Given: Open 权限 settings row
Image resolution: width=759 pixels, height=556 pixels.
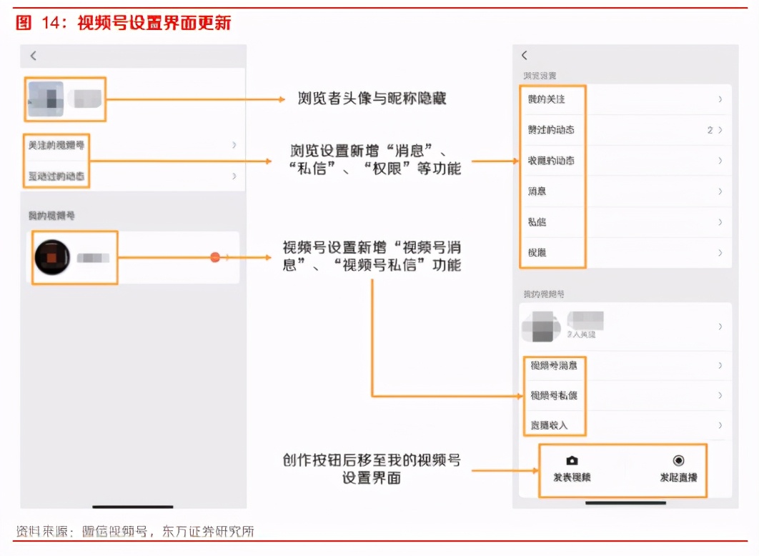Looking at the screenshot, I should click(625, 252).
